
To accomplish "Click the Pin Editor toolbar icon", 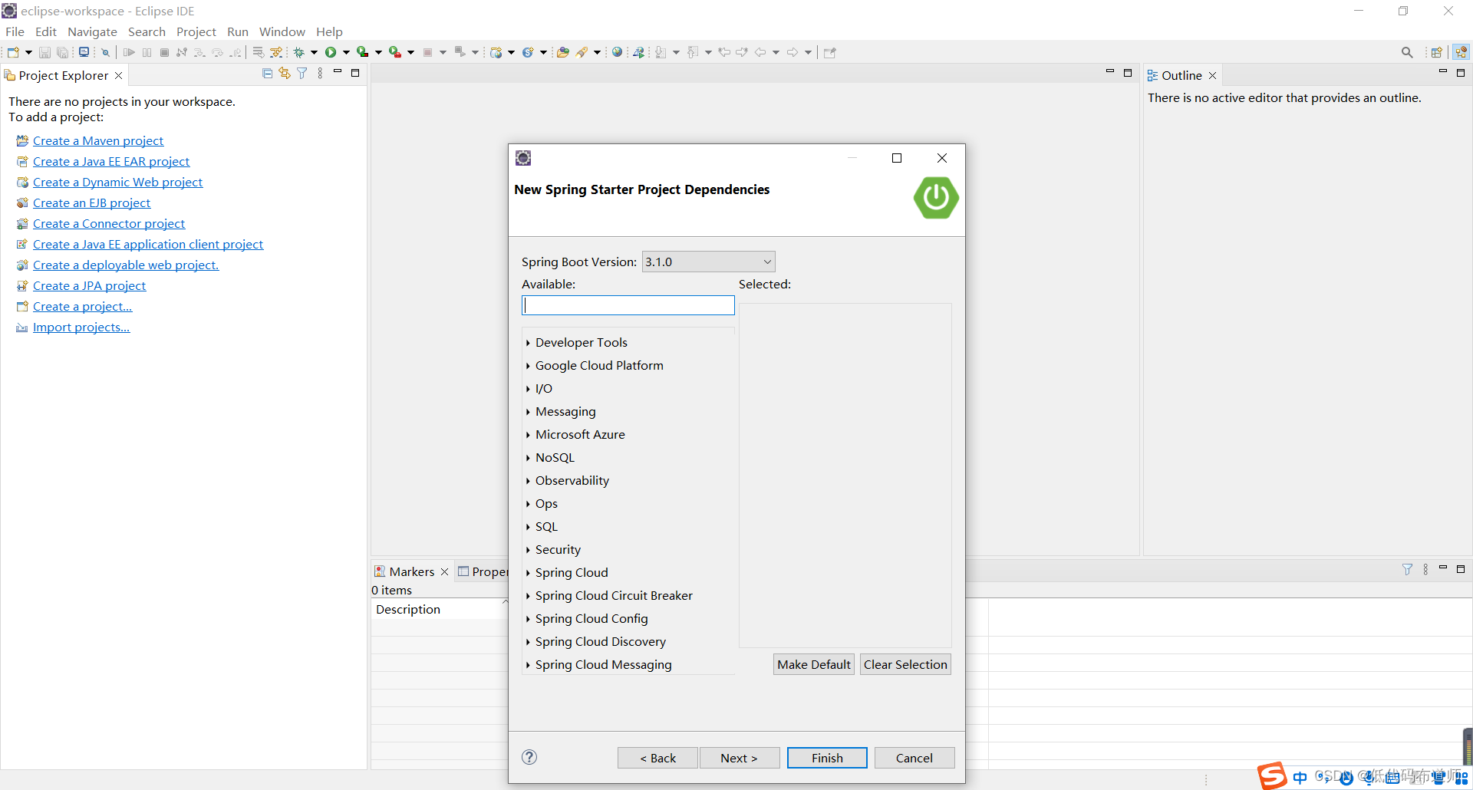I will coord(829,52).
